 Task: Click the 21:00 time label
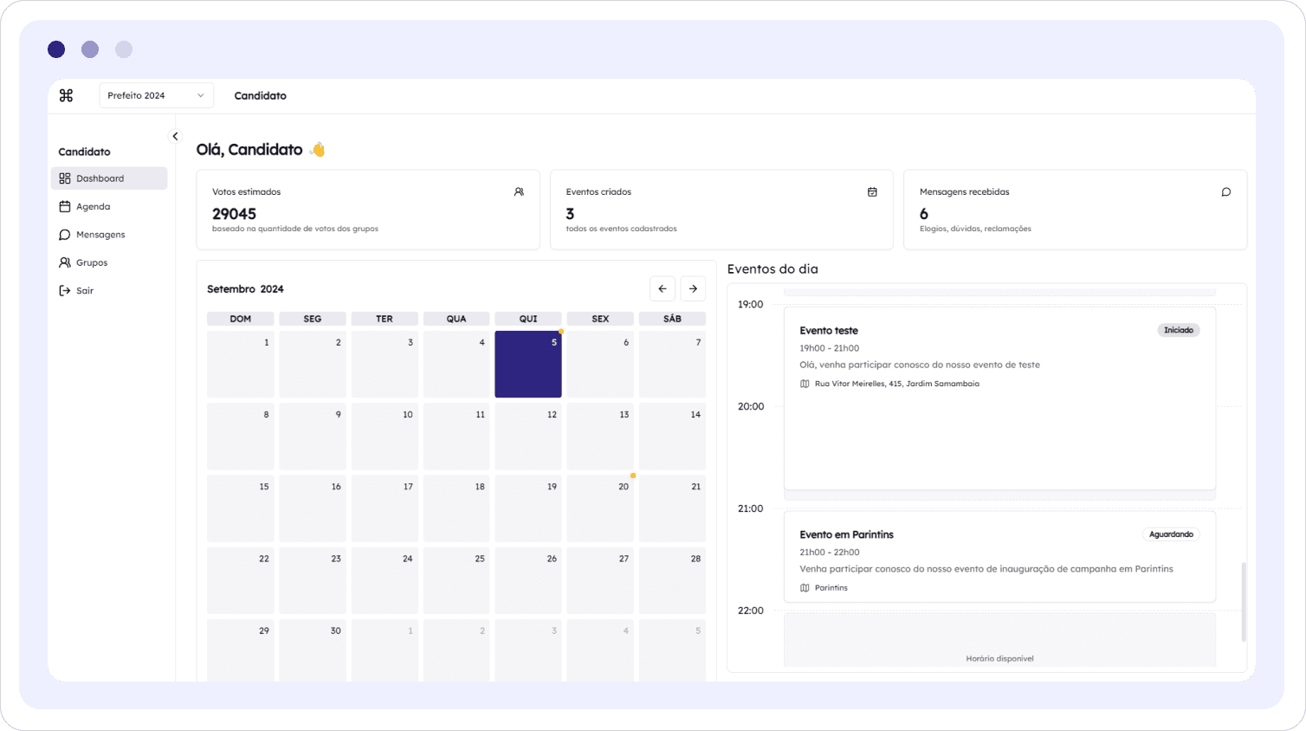point(751,508)
